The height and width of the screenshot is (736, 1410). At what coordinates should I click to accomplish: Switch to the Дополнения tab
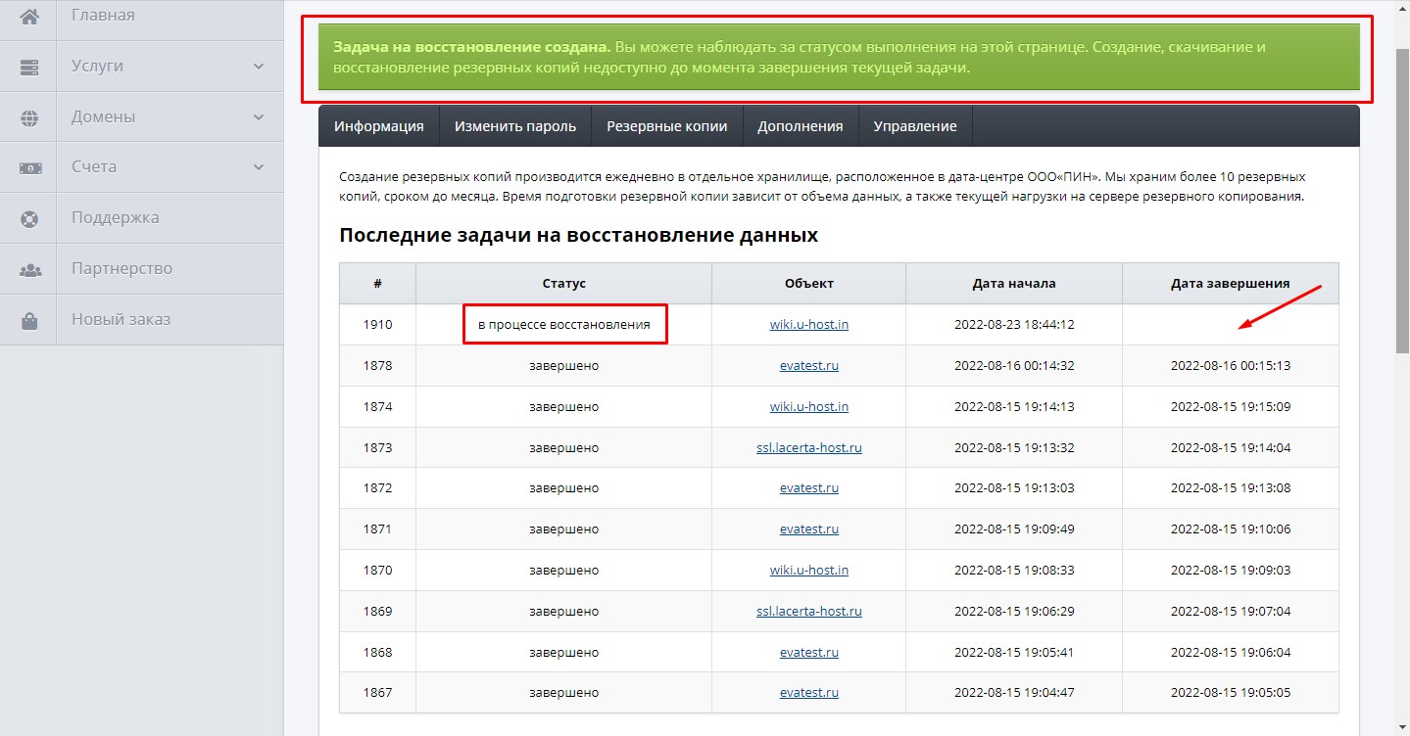pos(801,126)
